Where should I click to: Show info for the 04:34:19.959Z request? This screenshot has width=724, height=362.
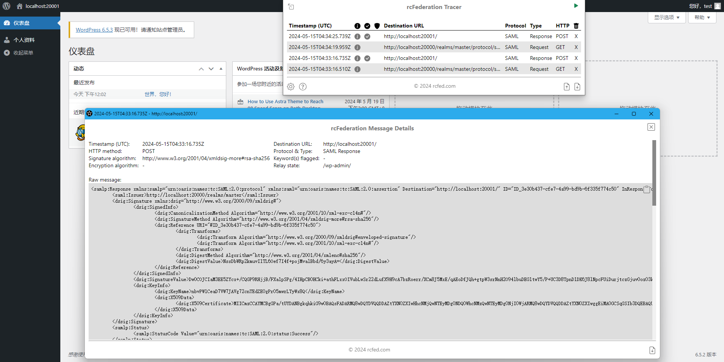click(357, 47)
